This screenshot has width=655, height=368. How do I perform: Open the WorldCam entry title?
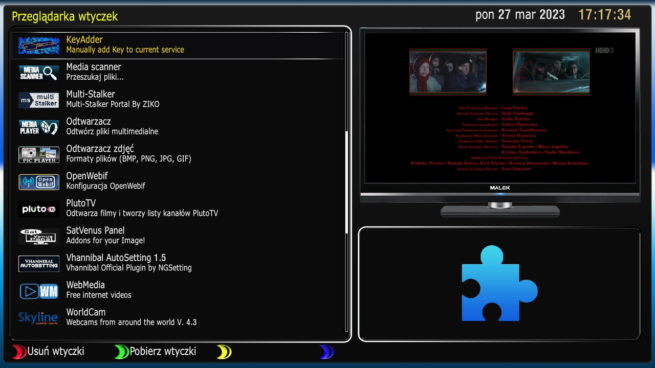[x=86, y=312]
